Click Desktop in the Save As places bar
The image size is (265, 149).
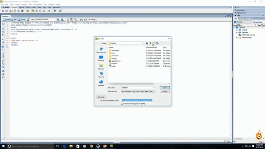101,58
